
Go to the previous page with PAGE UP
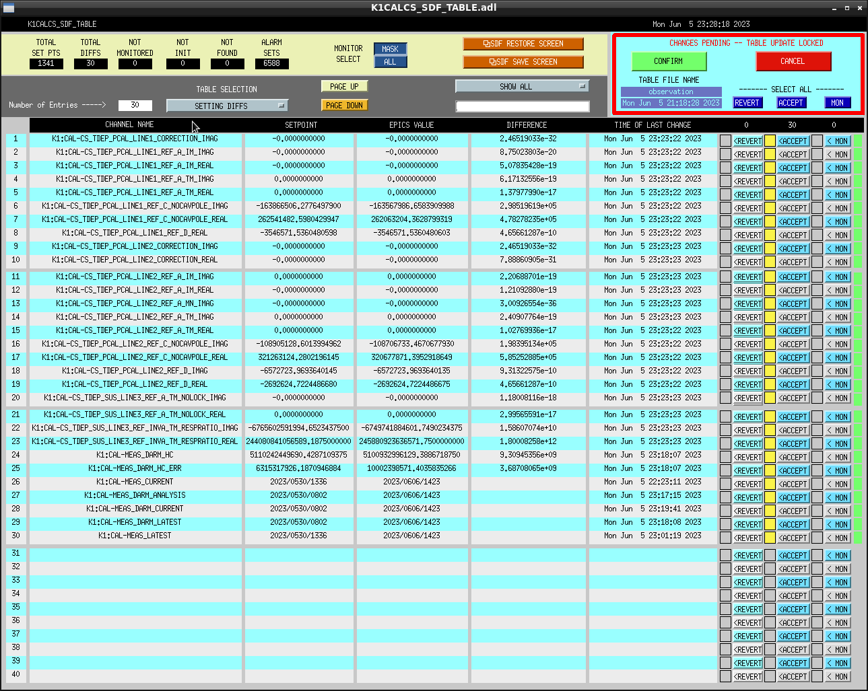pyautogui.click(x=344, y=87)
